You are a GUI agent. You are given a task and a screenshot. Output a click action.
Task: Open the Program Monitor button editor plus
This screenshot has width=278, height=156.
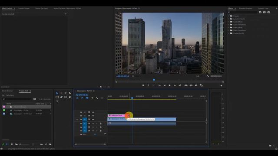tap(221, 86)
